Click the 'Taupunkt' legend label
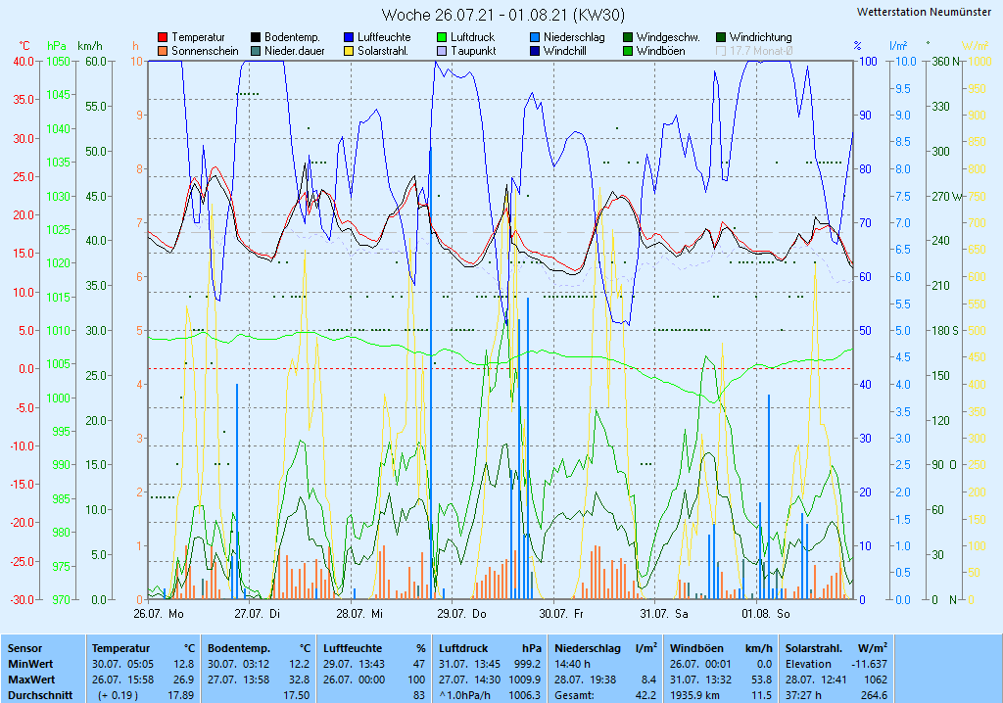This screenshot has height=703, width=1003. 473,51
